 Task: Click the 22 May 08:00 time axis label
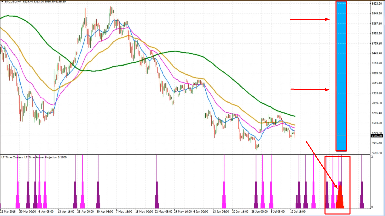[x=164, y=212]
